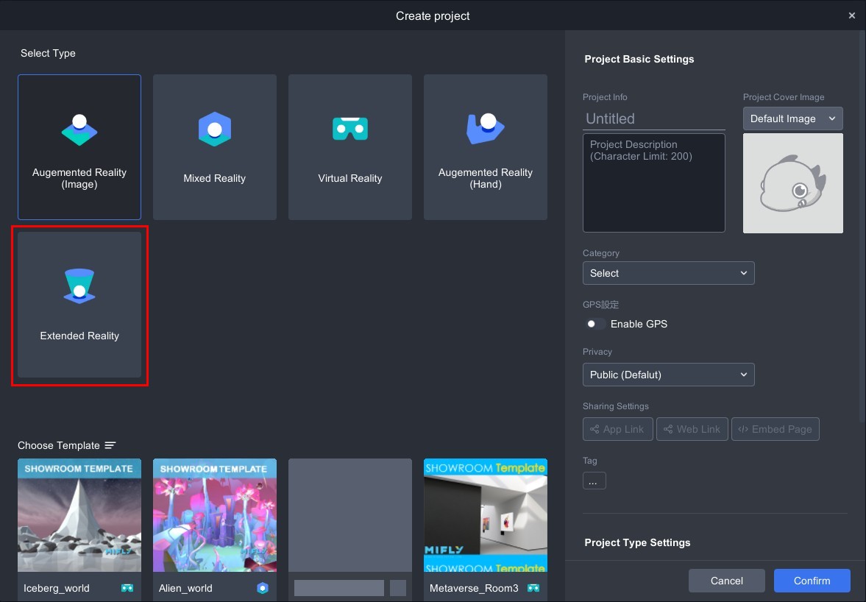Choose the Mixed Reality hexagon icon

pos(215,130)
